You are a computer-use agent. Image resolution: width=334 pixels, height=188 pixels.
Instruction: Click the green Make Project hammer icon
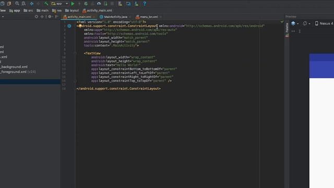pos(46,4)
